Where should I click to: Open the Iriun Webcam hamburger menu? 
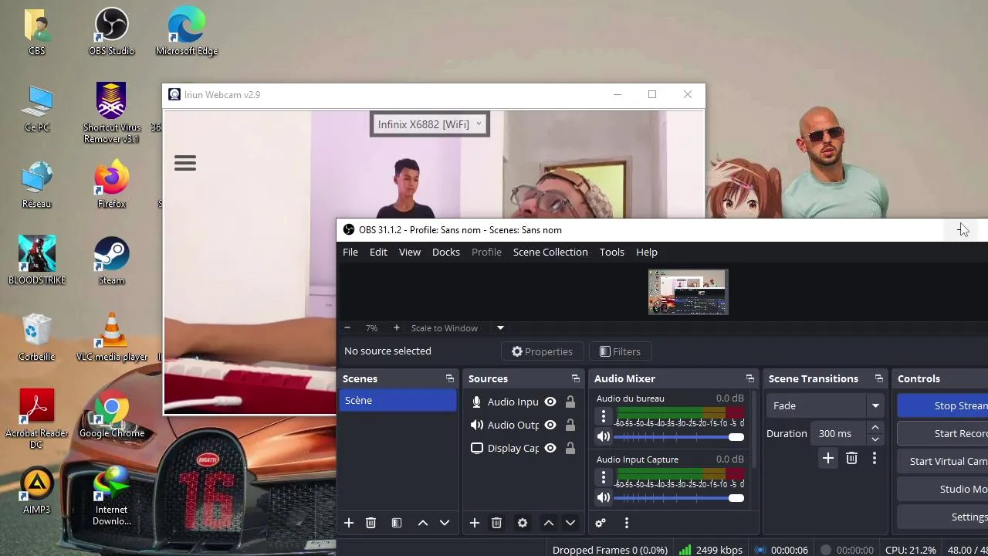click(185, 163)
